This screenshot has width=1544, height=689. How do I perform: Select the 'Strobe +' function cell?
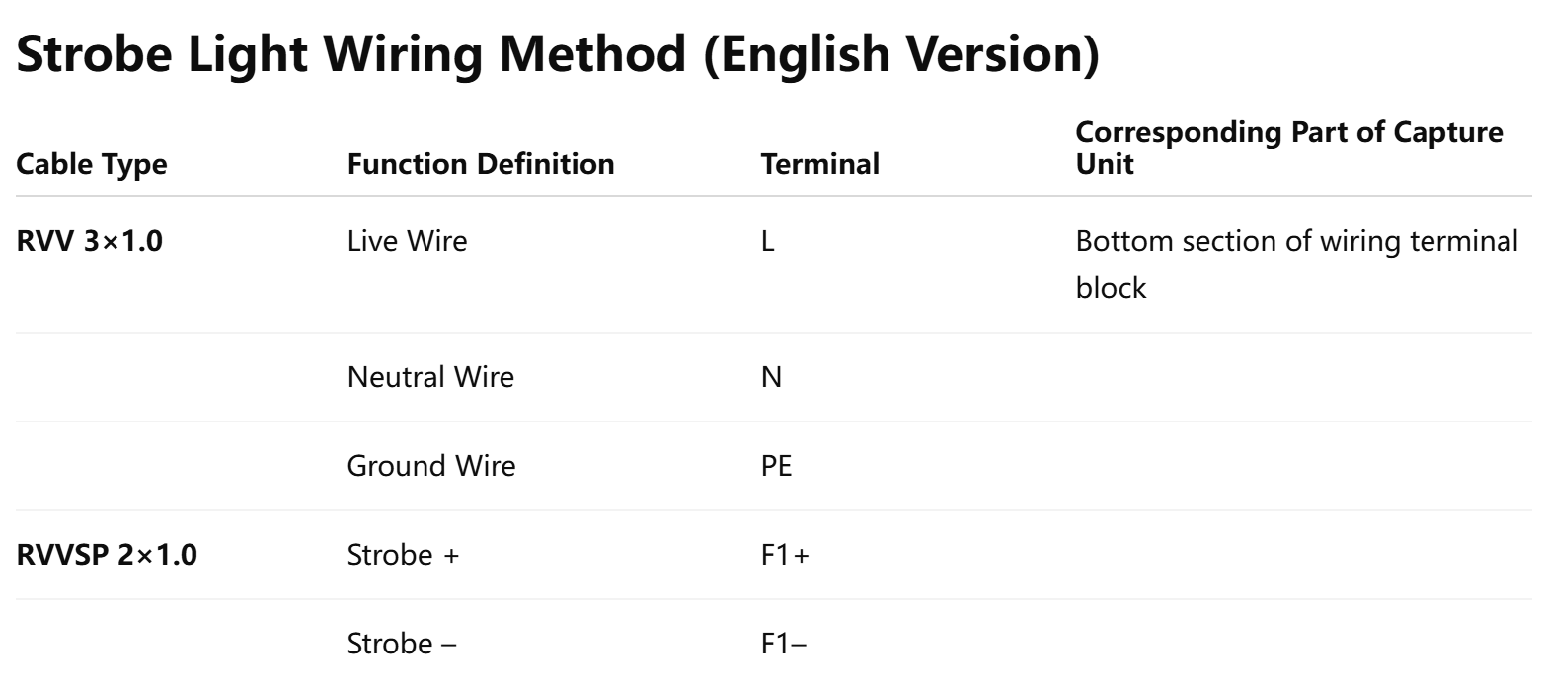403,555
